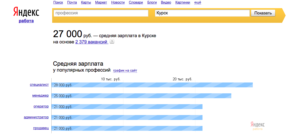This screenshot has height=140, width=296.
Task: Open the Поиск link in top navigation
Action: (x=58, y=2)
